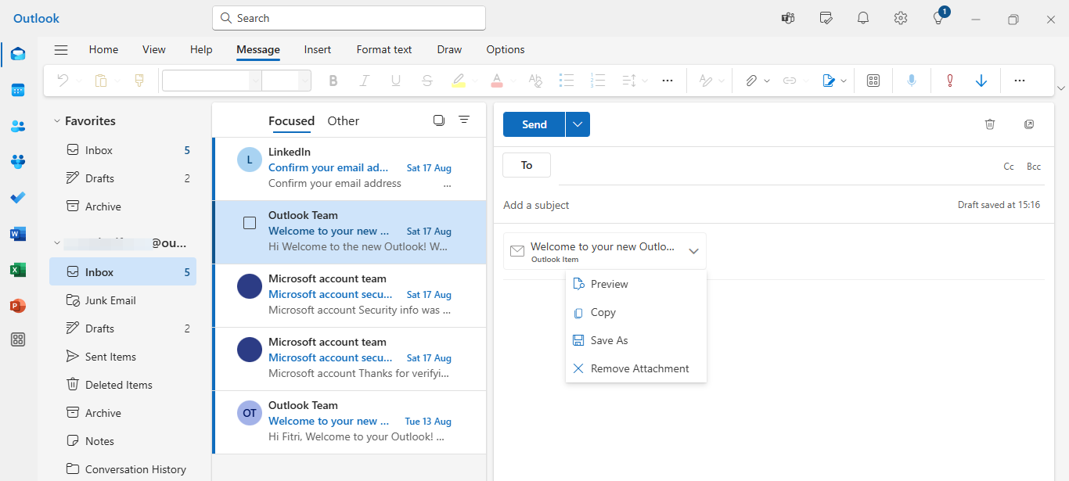Toggle bold formatting
This screenshot has height=481, width=1069.
point(333,80)
